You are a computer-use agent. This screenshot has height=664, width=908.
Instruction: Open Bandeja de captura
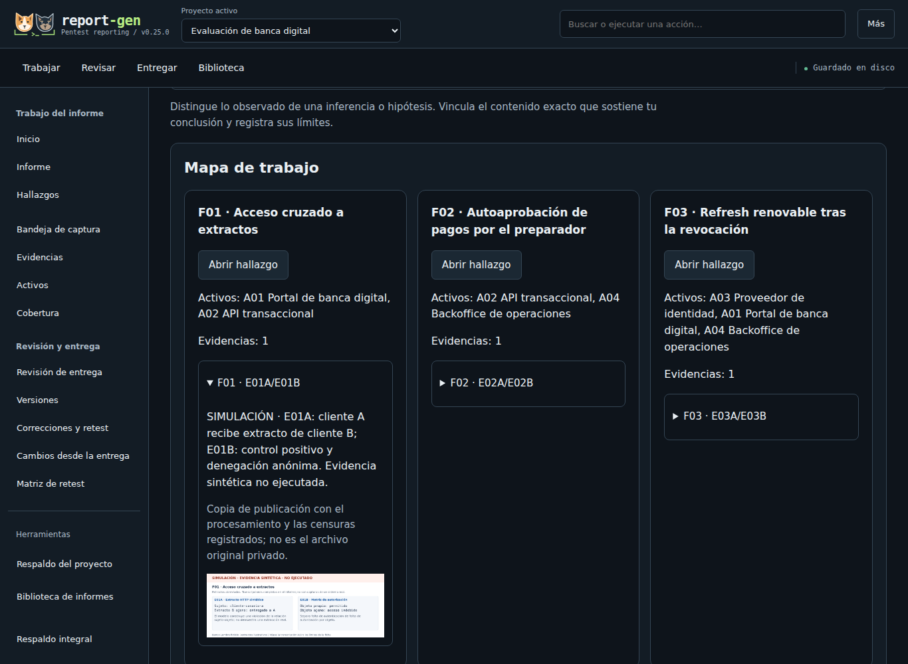[74, 229]
